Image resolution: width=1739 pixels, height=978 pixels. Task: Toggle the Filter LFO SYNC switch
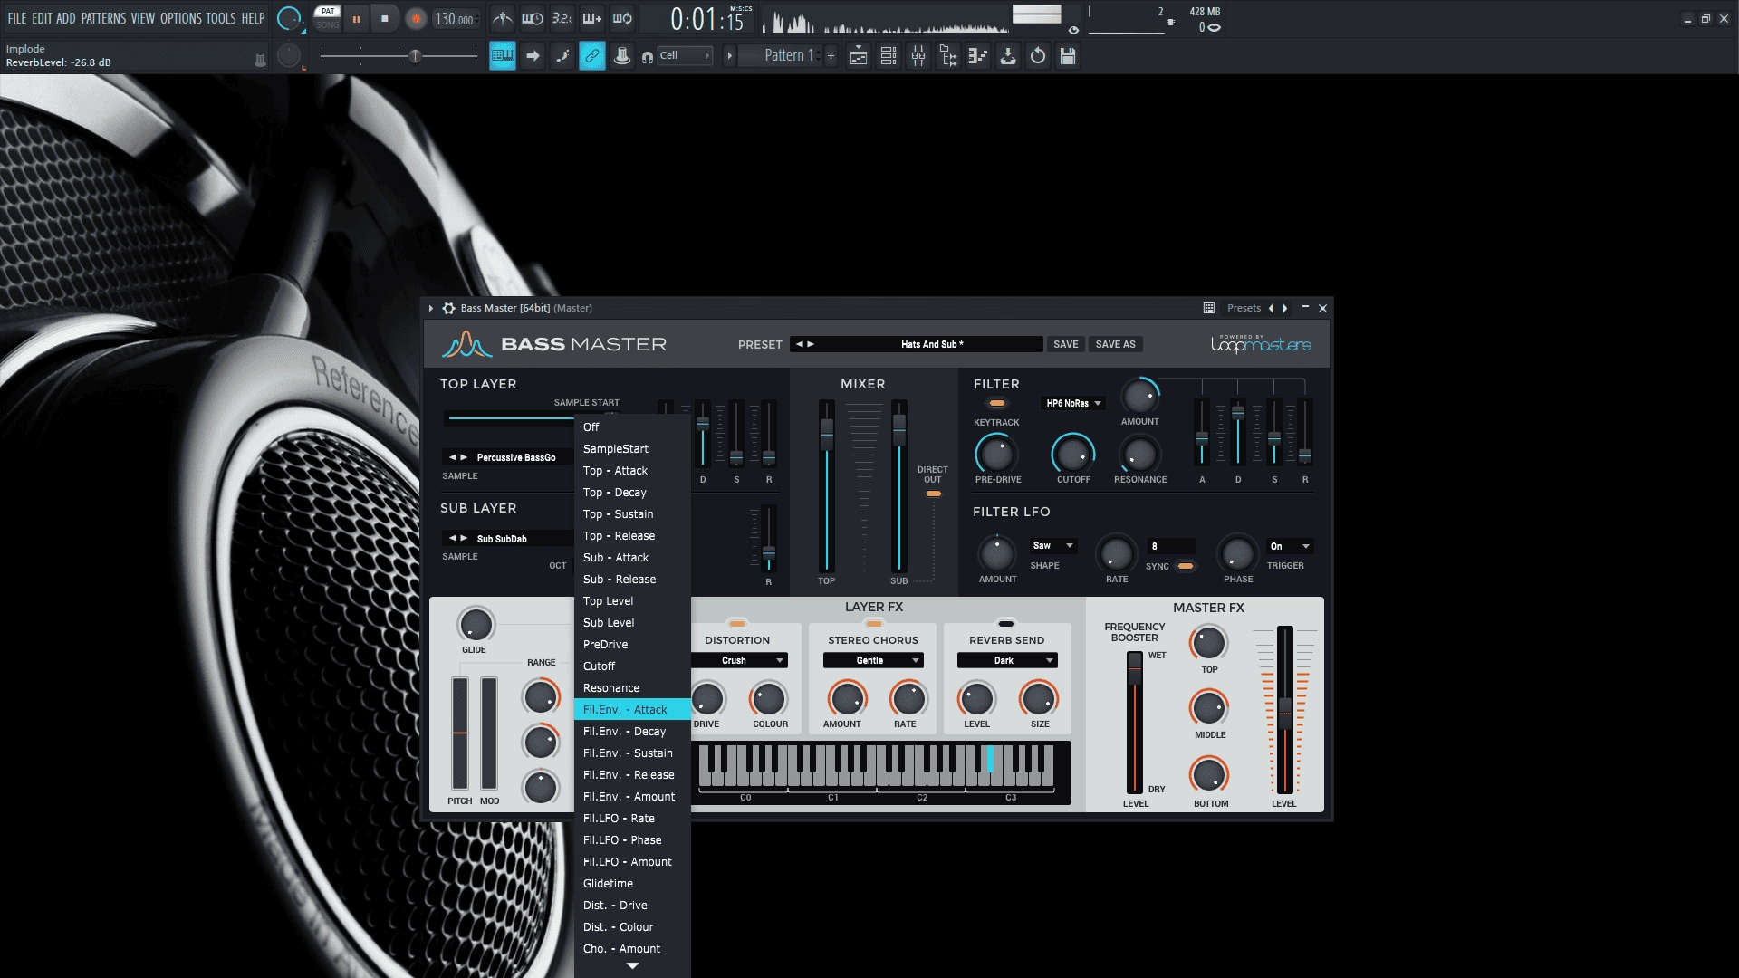click(x=1185, y=567)
